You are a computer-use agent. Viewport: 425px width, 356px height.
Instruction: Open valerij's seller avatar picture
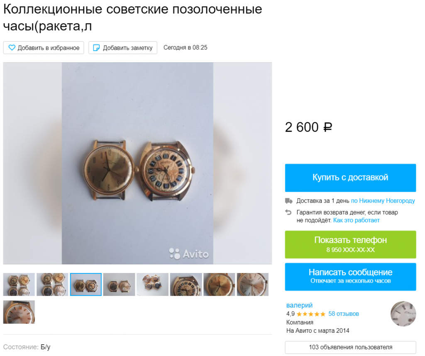pyautogui.click(x=403, y=314)
